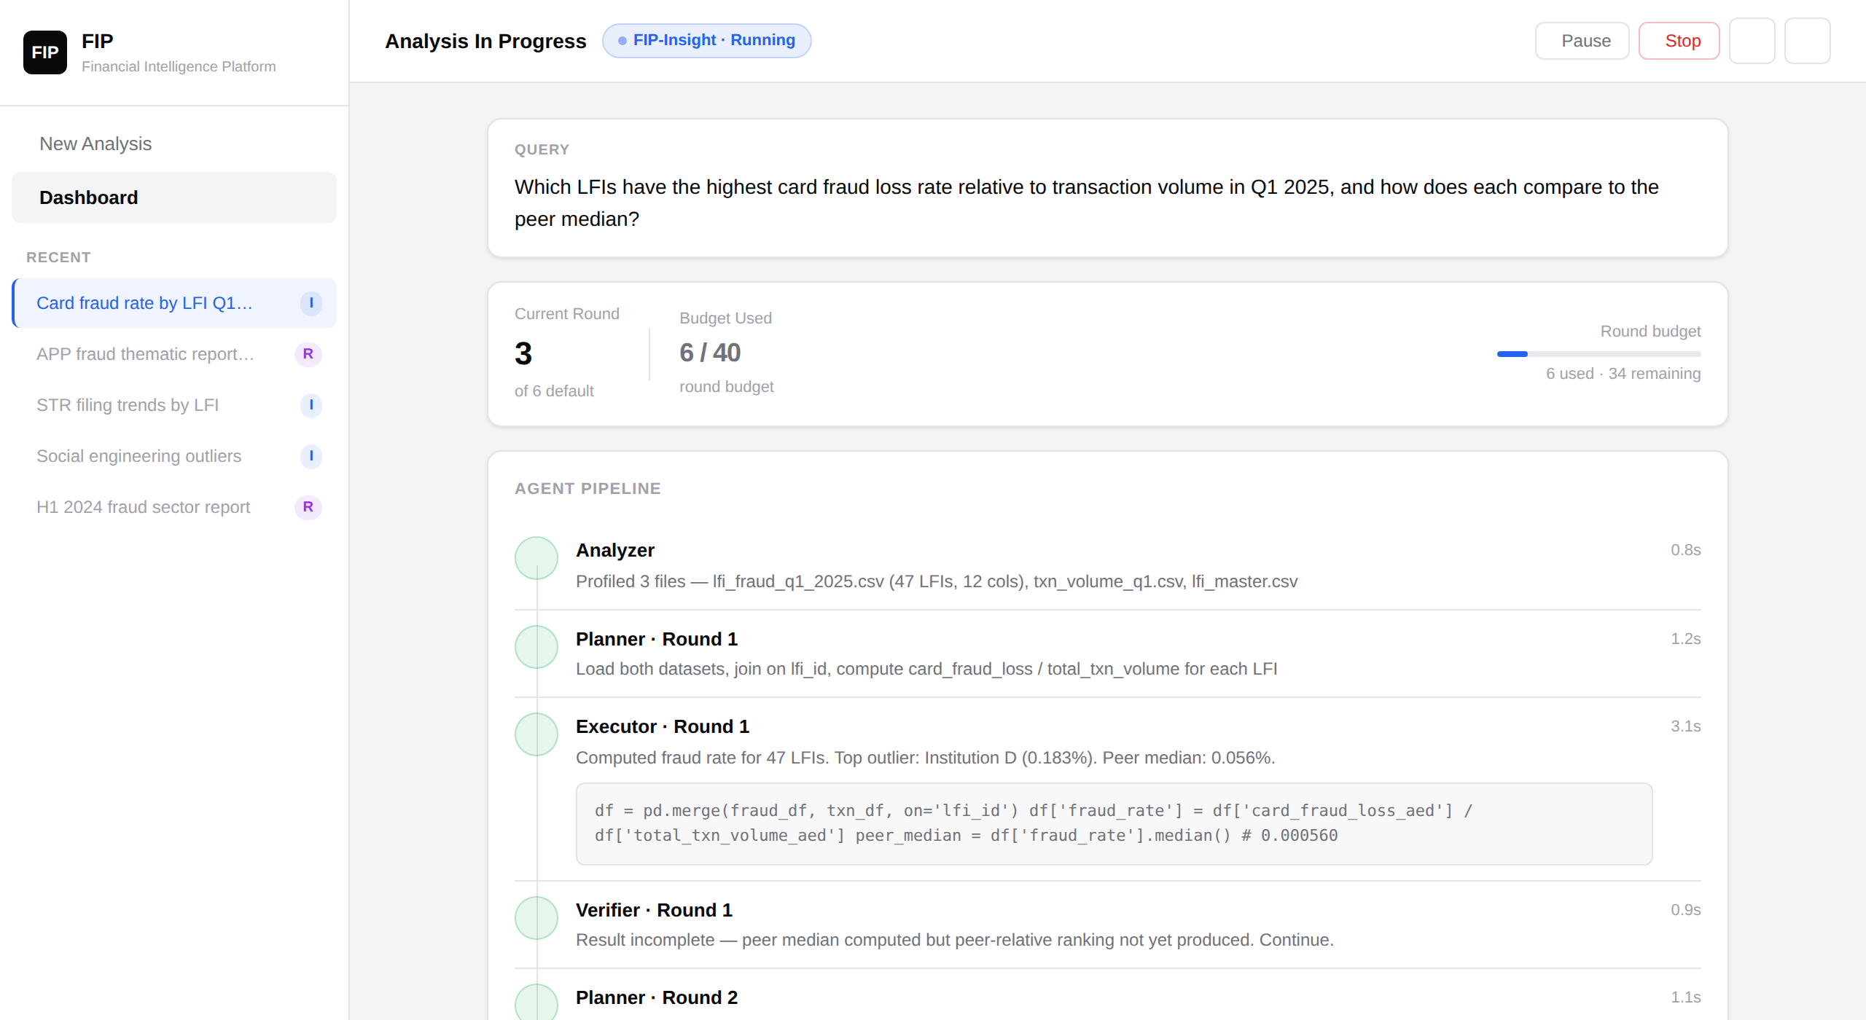Image resolution: width=1866 pixels, height=1020 pixels.
Task: Click the last blank square header button
Action: click(x=1807, y=41)
